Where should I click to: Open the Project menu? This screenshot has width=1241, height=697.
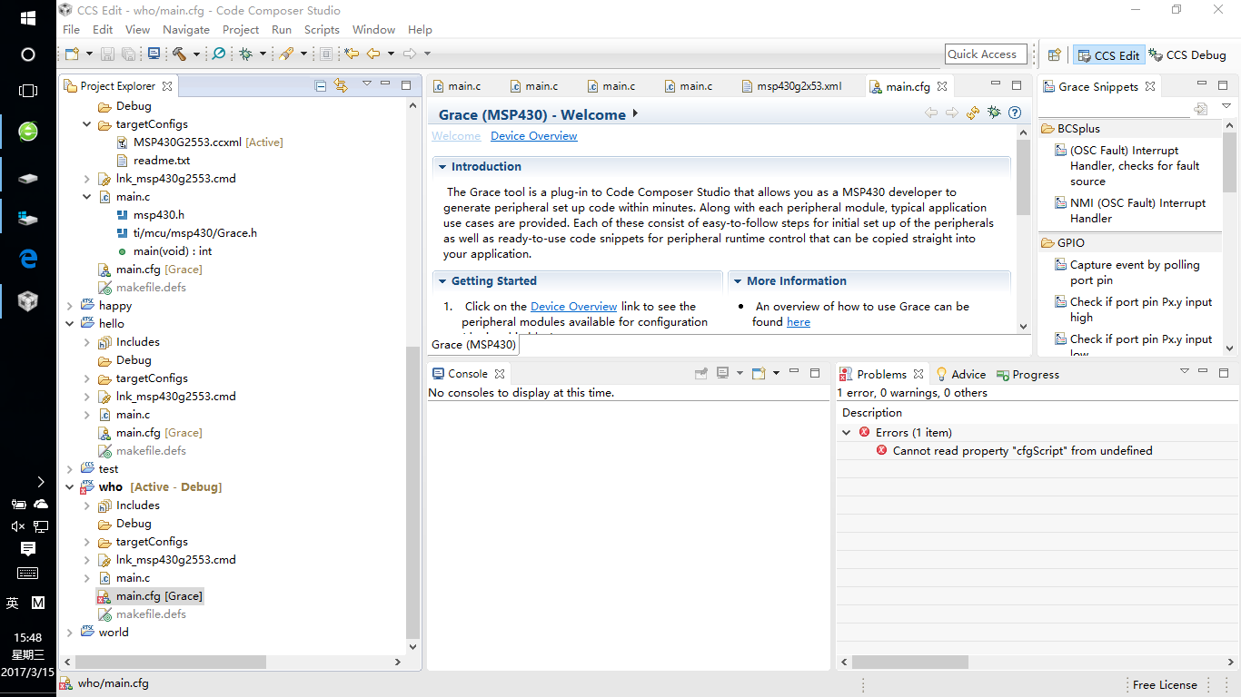[x=241, y=30]
